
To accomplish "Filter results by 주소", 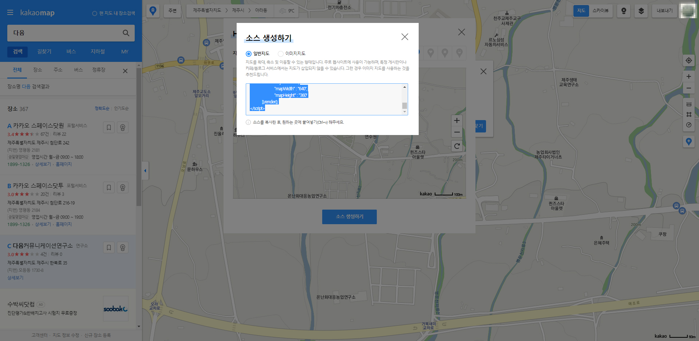I will click(x=58, y=70).
